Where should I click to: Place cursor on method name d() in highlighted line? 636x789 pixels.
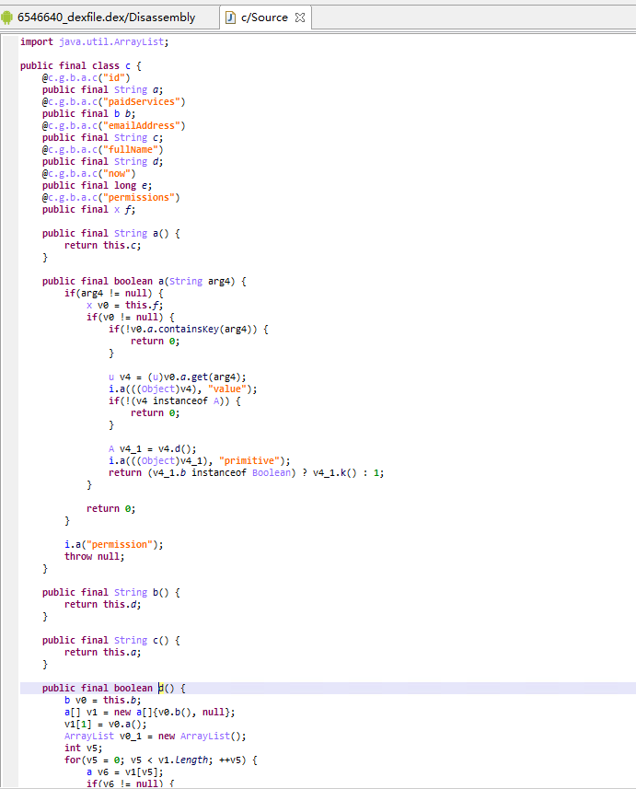point(159,688)
